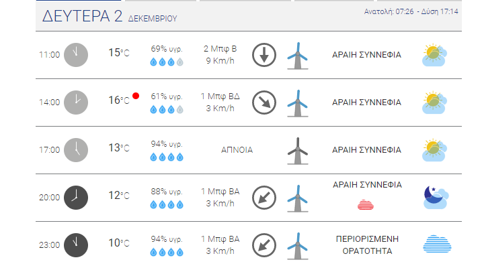Select the ΔΕΥΤΕΡΑ 2 ΔΕΚΕΜΒΡΙΟΥ day header
This screenshot has height=268, width=484.
(x=110, y=16)
